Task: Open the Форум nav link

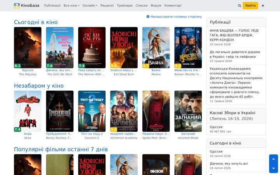Action: coord(156,5)
